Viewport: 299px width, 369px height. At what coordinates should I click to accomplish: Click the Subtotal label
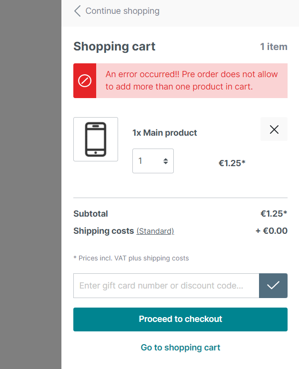click(x=90, y=214)
